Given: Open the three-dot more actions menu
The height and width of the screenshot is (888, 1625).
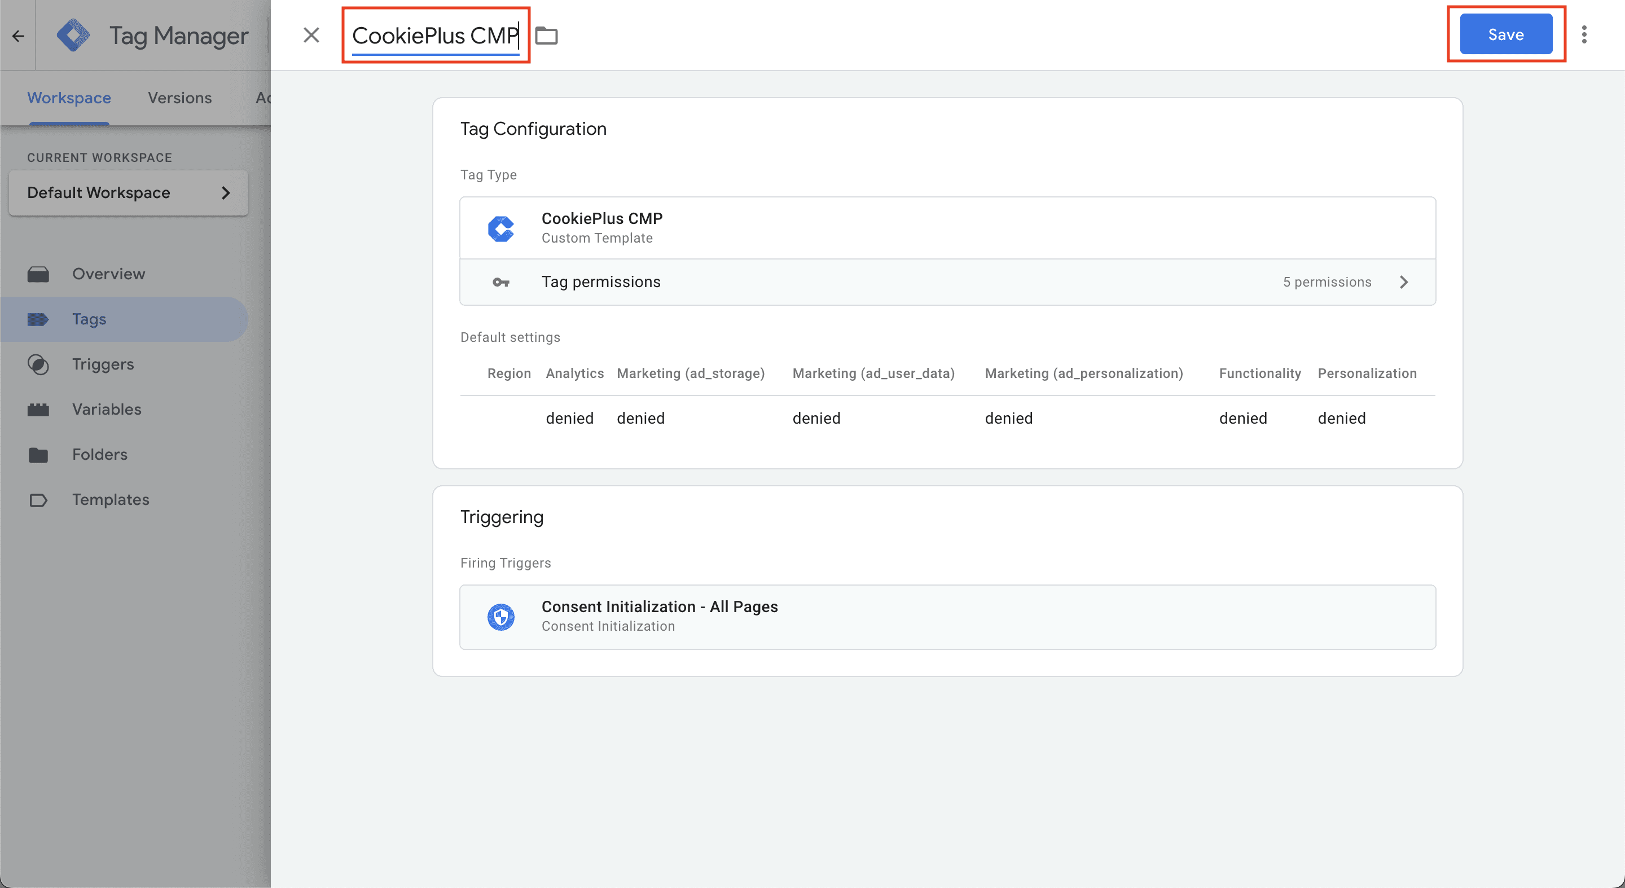Looking at the screenshot, I should tap(1584, 34).
